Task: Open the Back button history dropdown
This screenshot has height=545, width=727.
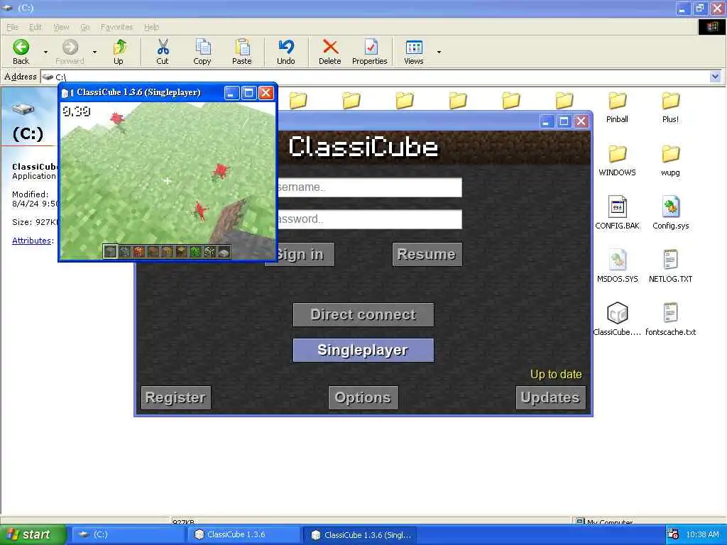Action: coord(45,52)
